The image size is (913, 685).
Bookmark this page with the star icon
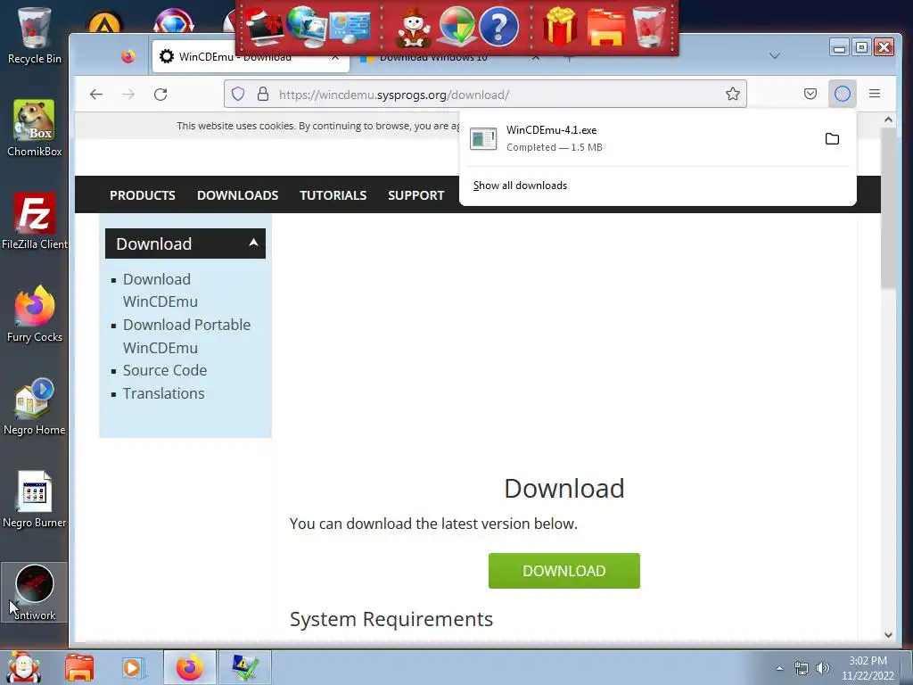pos(733,94)
